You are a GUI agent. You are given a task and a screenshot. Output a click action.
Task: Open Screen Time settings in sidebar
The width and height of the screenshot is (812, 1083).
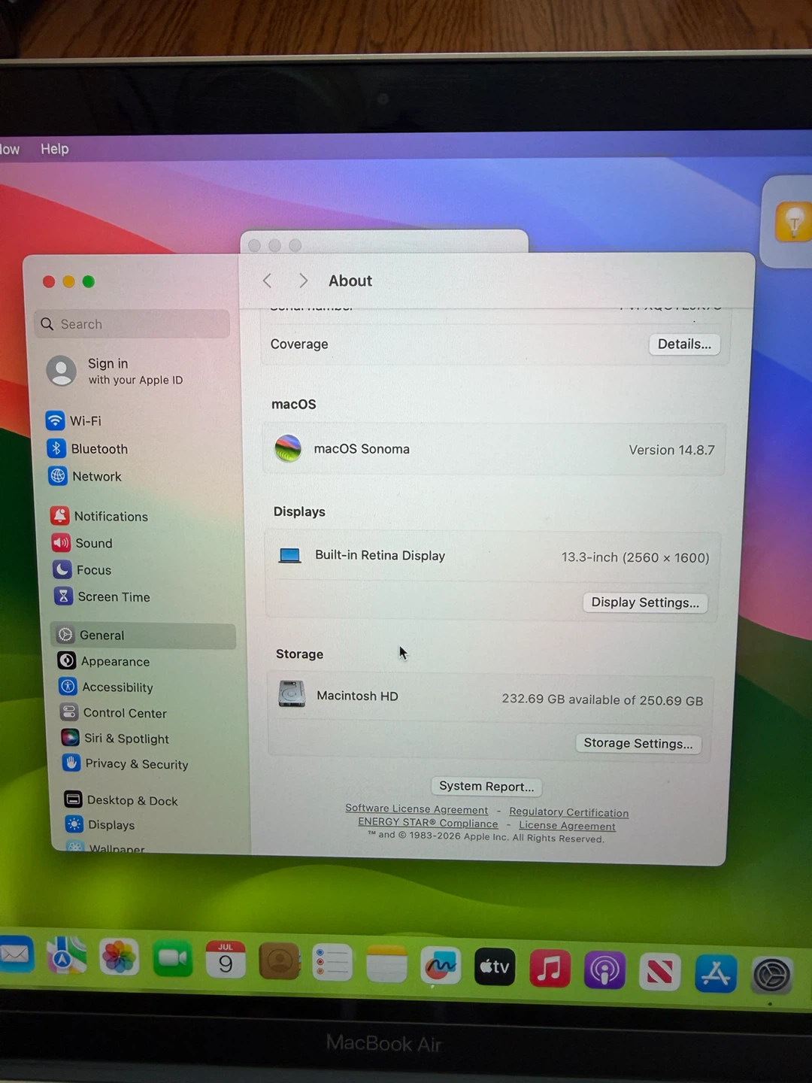102,596
